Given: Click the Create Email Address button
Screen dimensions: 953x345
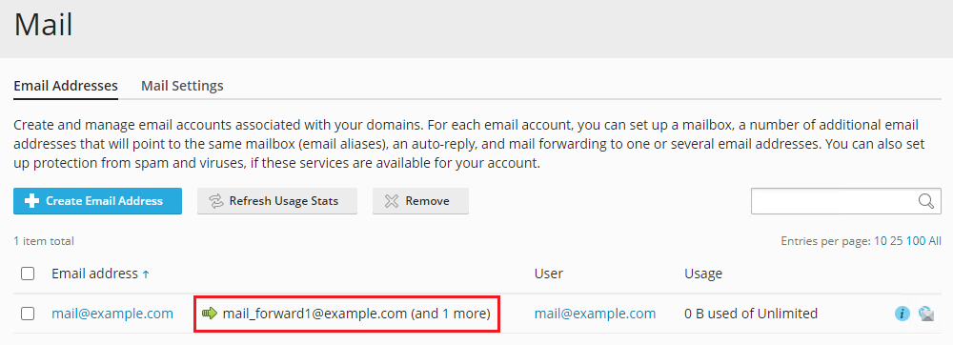Looking at the screenshot, I should pyautogui.click(x=97, y=201).
